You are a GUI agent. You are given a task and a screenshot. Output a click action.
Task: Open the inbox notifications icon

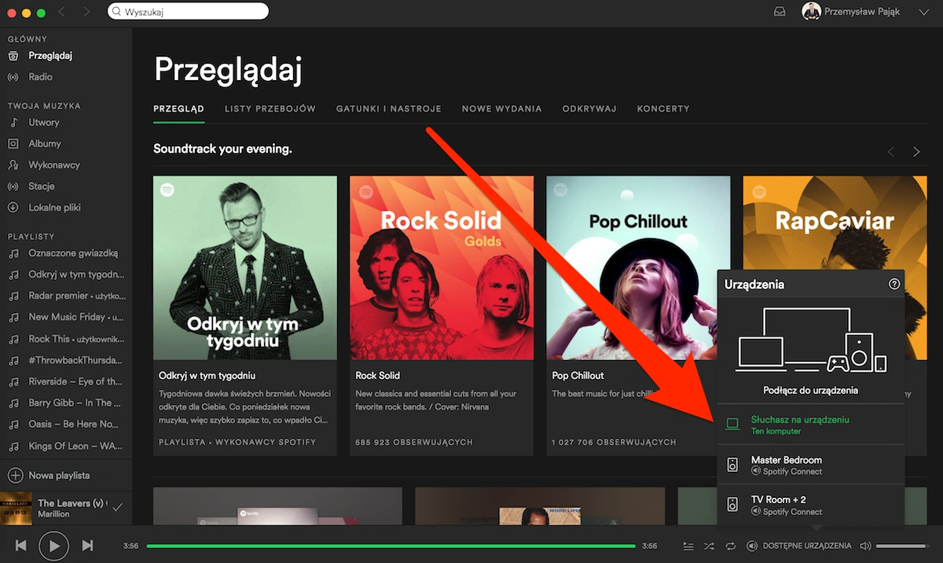(x=780, y=12)
